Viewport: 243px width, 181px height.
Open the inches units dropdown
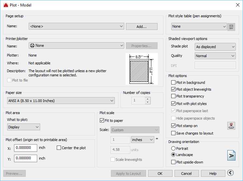coord(143,140)
